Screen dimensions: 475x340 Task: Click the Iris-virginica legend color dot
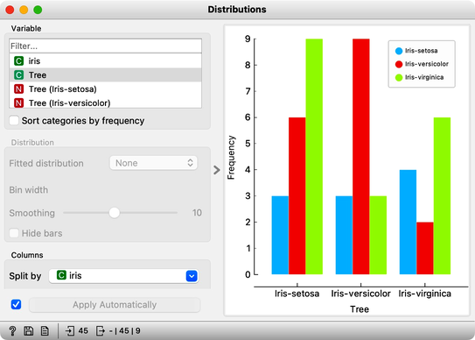click(399, 77)
